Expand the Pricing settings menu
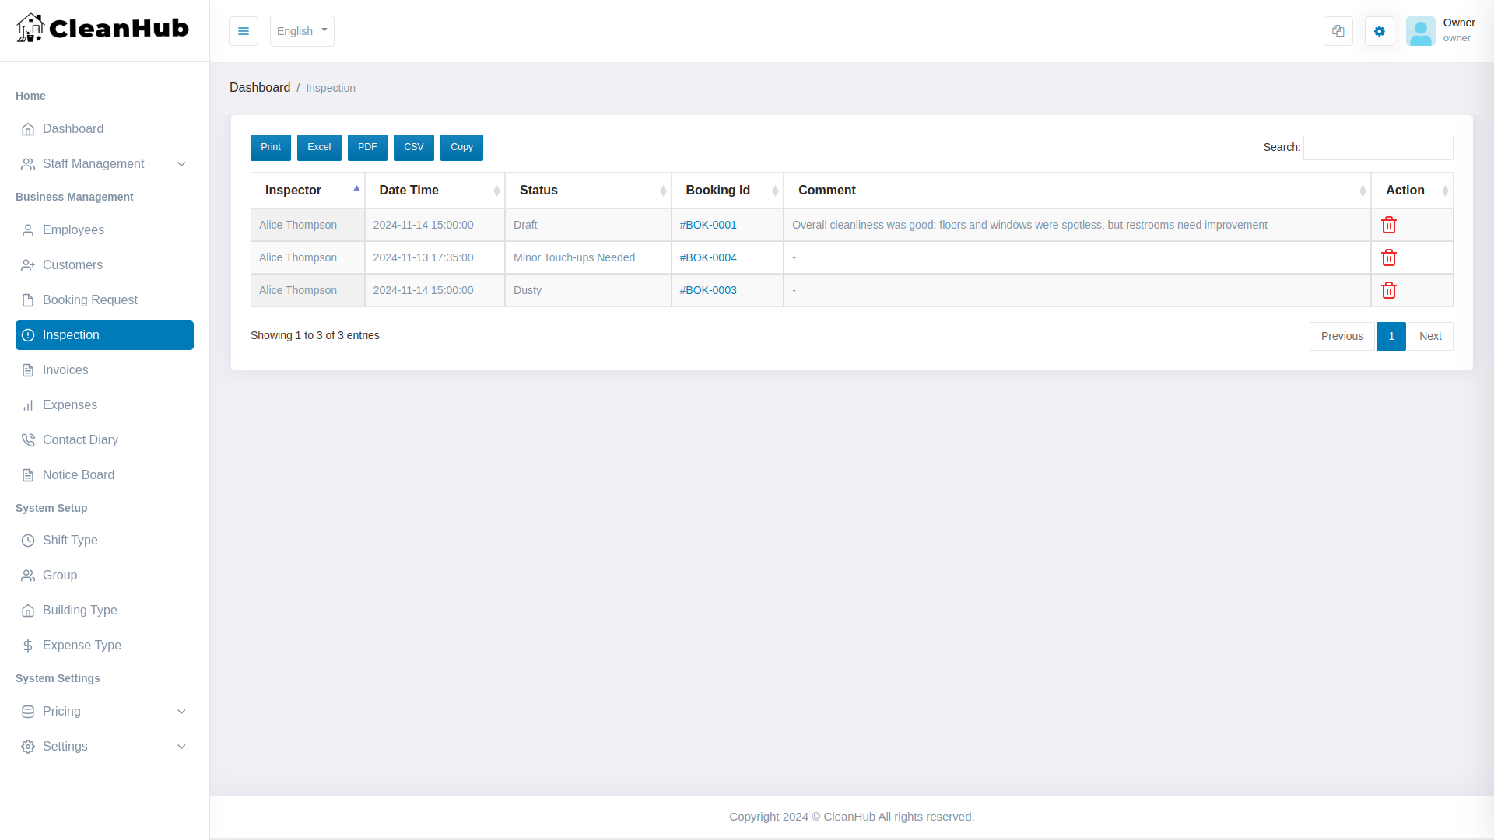 coord(103,712)
